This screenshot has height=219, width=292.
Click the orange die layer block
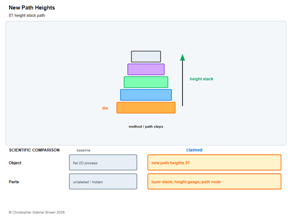[146, 108]
